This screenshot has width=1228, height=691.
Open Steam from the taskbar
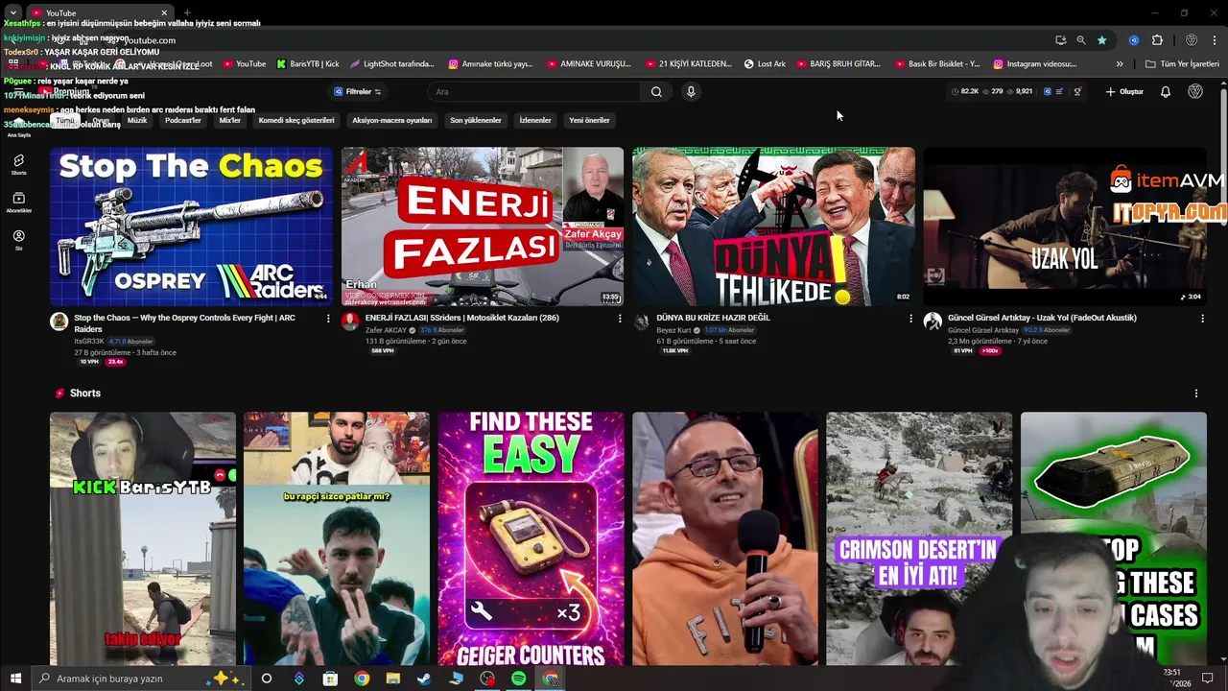point(424,679)
